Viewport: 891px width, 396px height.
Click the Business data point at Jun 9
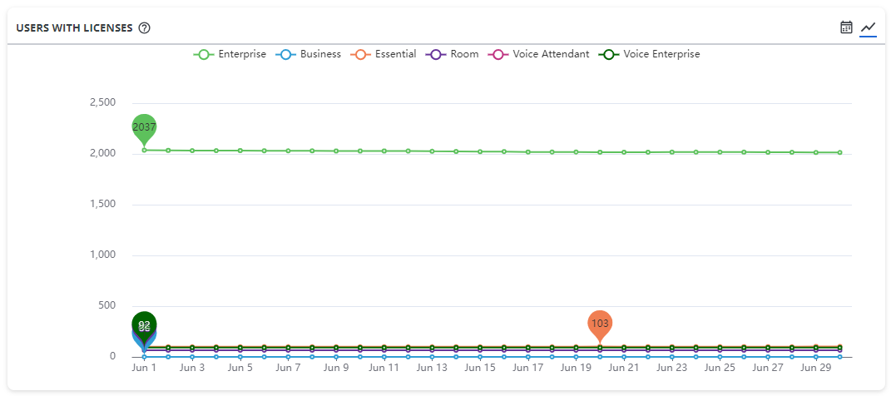(x=336, y=357)
